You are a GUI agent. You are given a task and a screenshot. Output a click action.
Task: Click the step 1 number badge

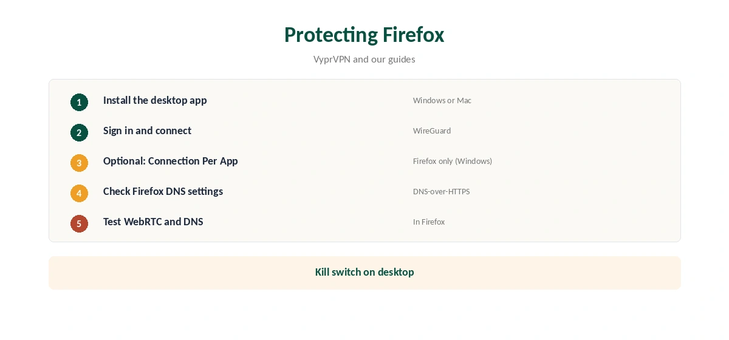[x=79, y=102]
